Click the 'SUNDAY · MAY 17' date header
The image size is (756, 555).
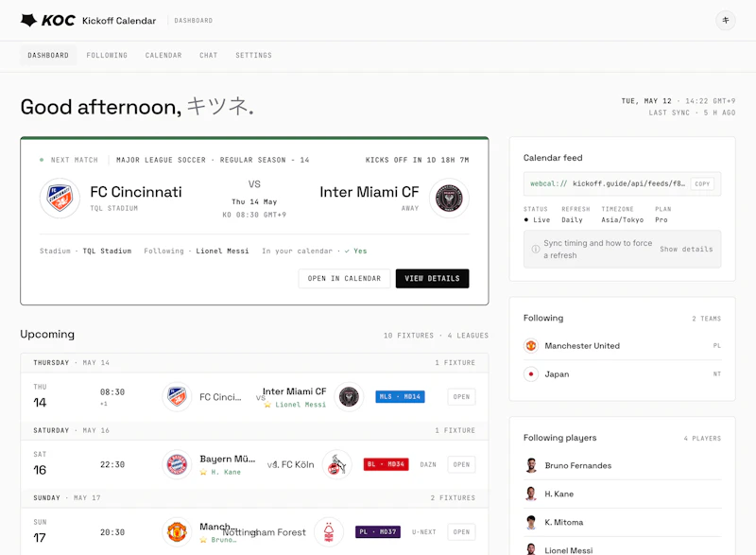[67, 497]
